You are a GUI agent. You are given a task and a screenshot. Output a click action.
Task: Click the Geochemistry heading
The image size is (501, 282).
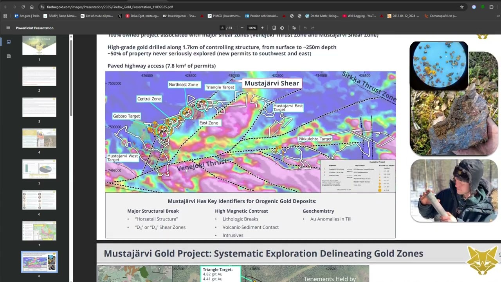tap(318, 211)
